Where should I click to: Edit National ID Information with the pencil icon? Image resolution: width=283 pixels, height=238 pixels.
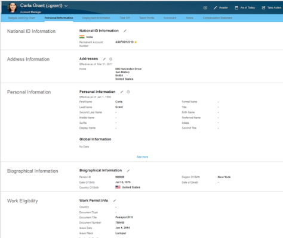tap(125, 31)
